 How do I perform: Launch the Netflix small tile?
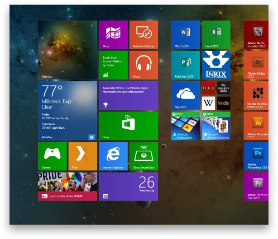[x=208, y=88]
